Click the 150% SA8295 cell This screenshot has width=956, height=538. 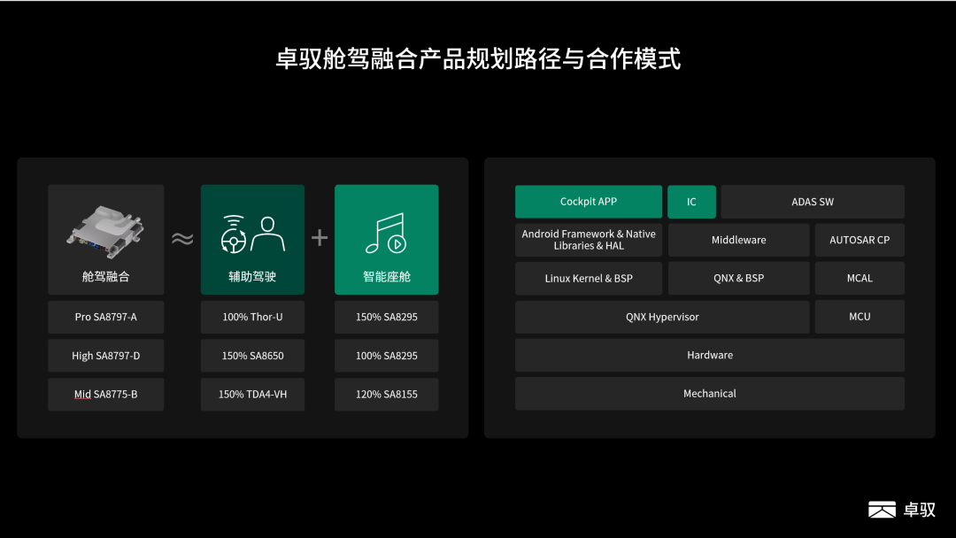[387, 317]
